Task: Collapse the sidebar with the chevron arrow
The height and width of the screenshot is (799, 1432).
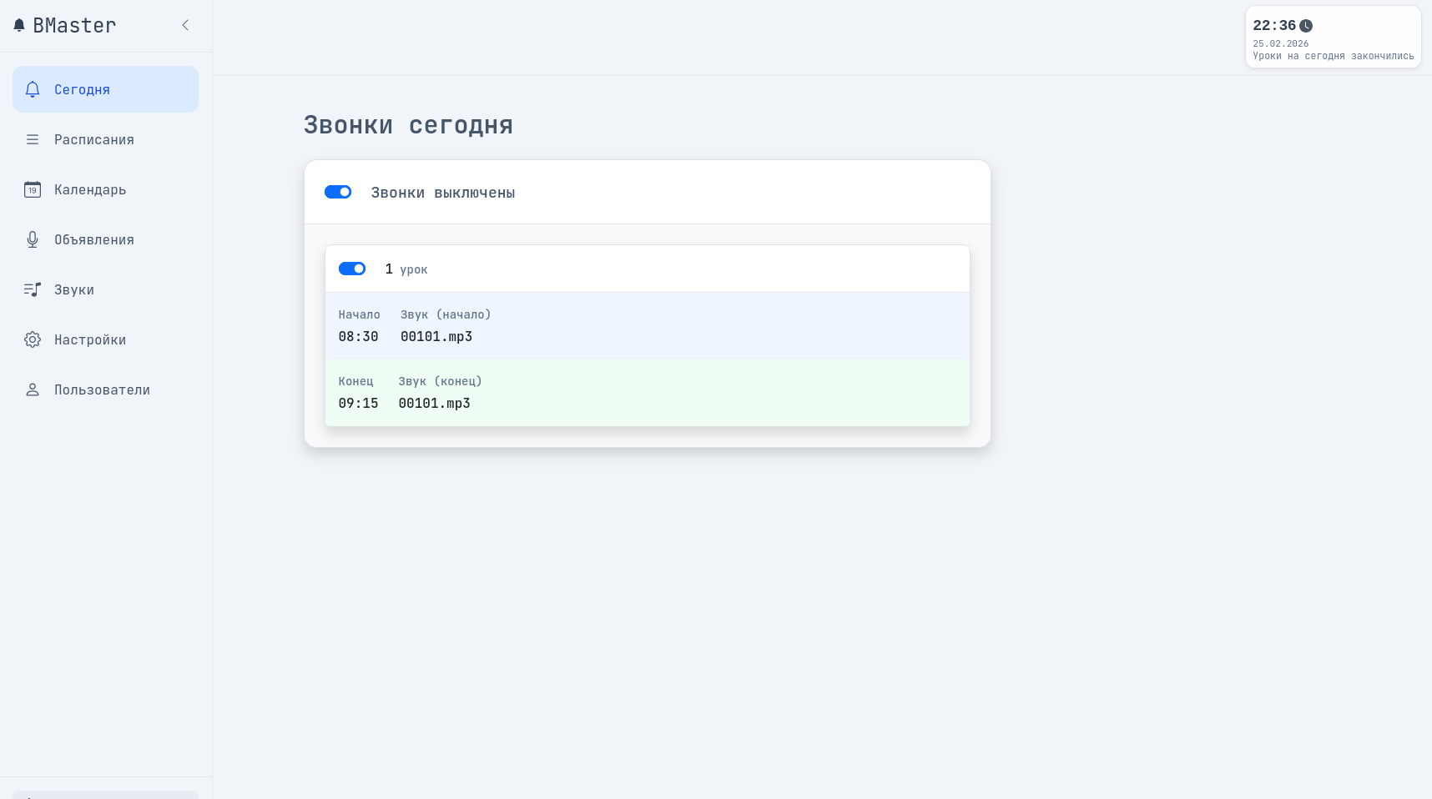Action: point(185,25)
